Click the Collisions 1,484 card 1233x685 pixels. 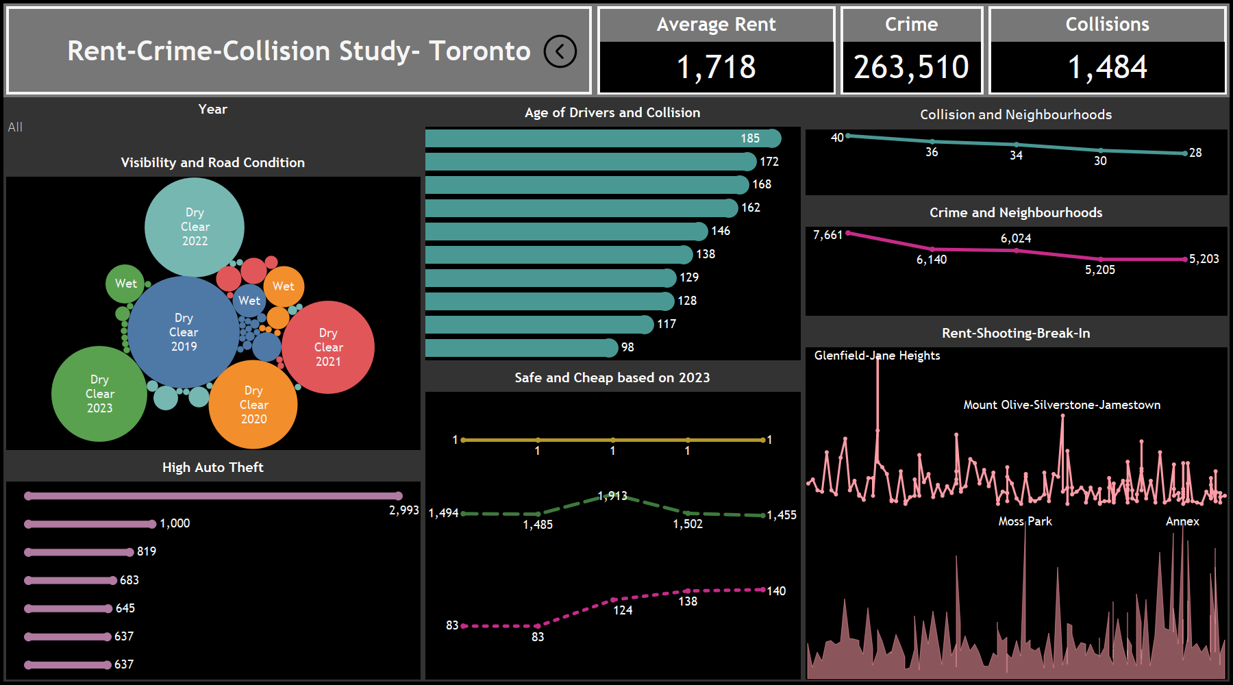coord(1107,66)
